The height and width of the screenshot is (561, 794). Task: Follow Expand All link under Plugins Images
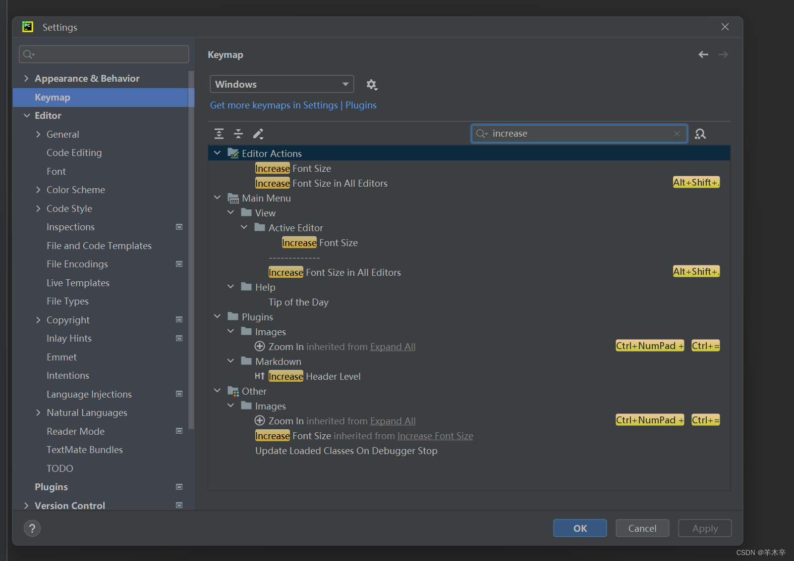(393, 347)
